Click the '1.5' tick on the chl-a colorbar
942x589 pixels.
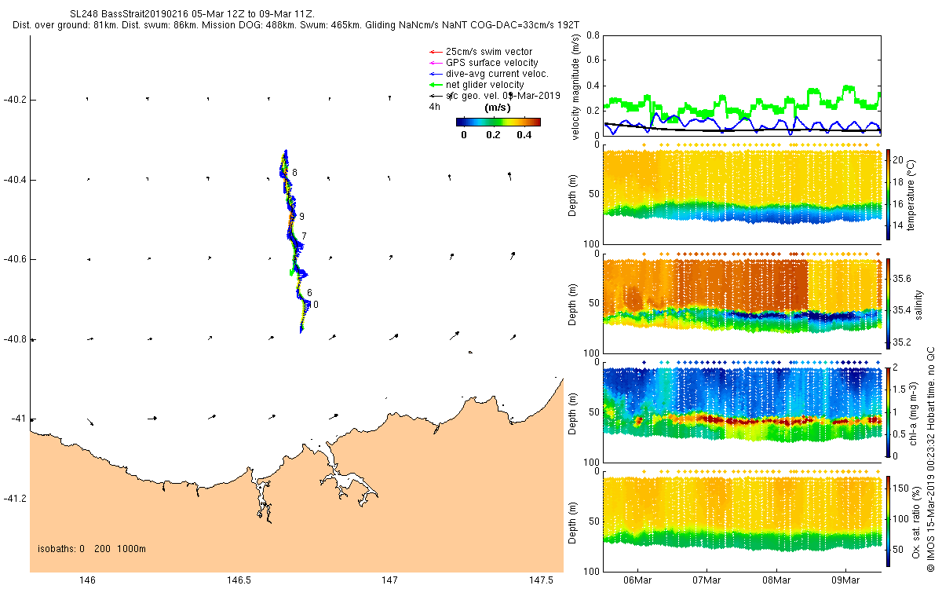coord(900,390)
